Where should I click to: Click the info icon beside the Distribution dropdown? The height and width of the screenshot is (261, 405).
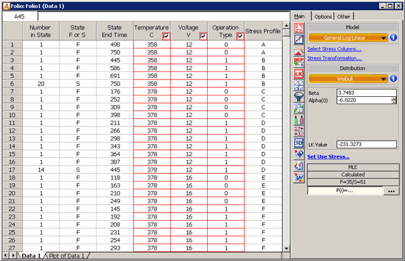tap(394, 78)
